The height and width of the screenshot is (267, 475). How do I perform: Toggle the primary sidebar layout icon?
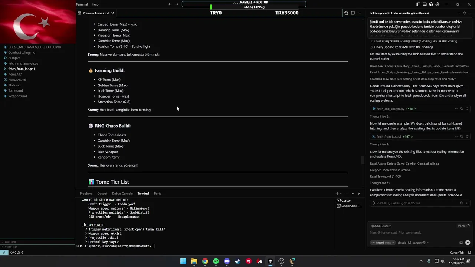click(418, 4)
